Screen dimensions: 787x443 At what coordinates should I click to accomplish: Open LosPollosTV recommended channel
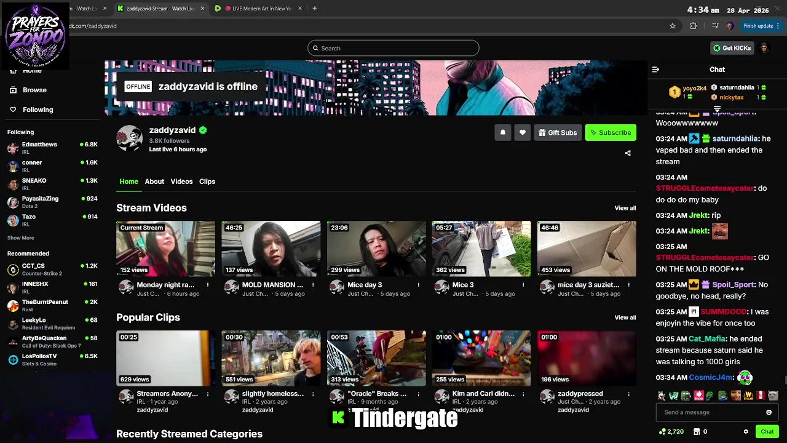click(x=52, y=359)
